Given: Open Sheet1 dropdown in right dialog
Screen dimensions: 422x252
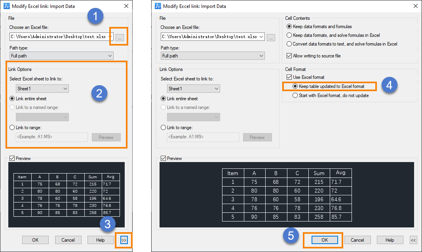Looking at the screenshot, I should point(194,89).
